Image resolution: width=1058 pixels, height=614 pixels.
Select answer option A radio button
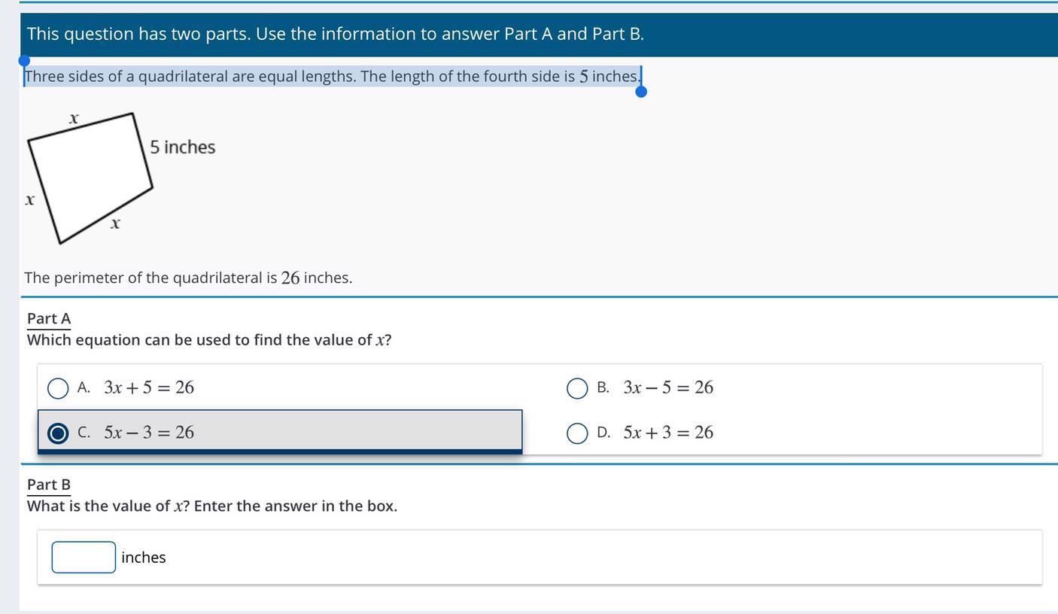58,388
